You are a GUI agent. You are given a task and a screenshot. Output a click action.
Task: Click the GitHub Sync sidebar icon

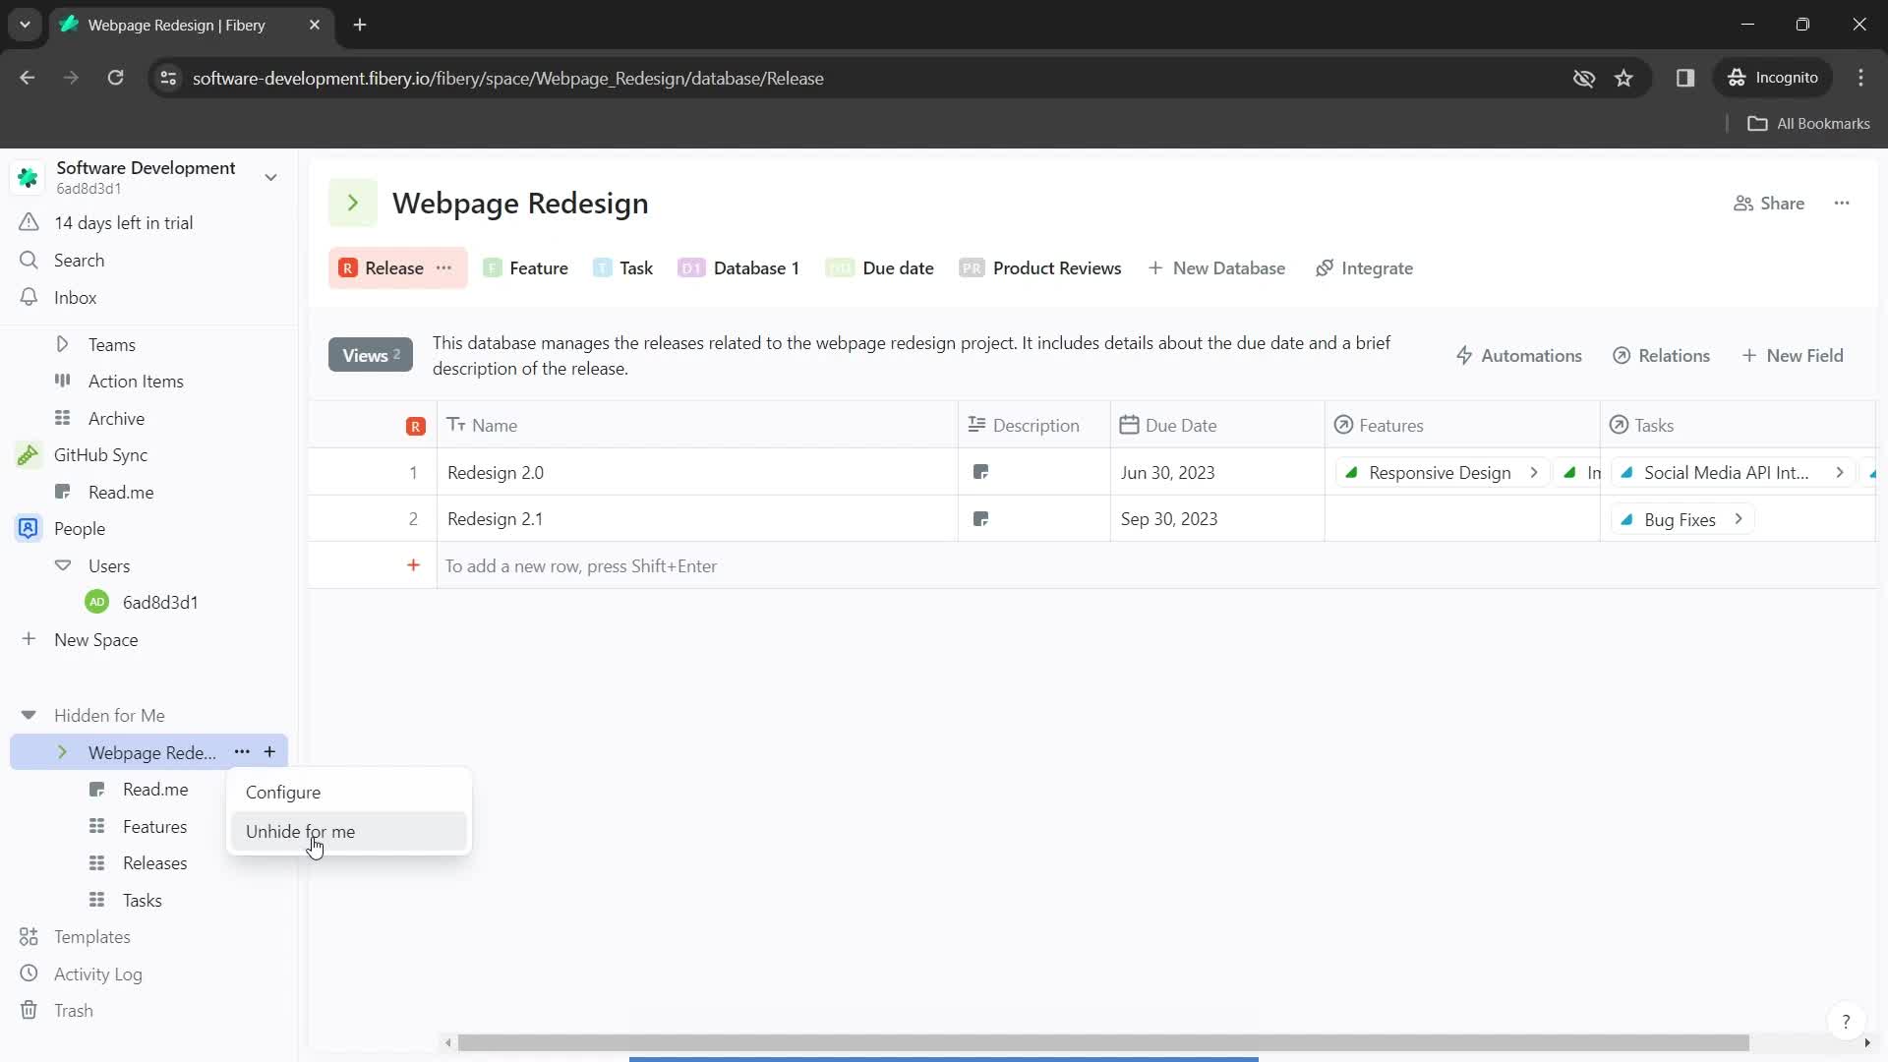(x=28, y=454)
